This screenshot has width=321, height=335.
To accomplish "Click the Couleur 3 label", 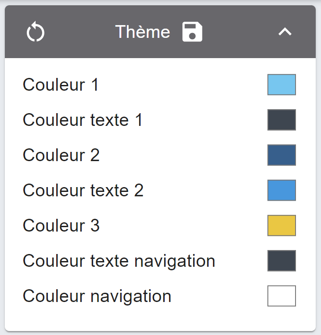I will tap(61, 225).
